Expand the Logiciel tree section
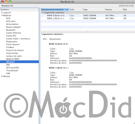 [x=2, y=12]
